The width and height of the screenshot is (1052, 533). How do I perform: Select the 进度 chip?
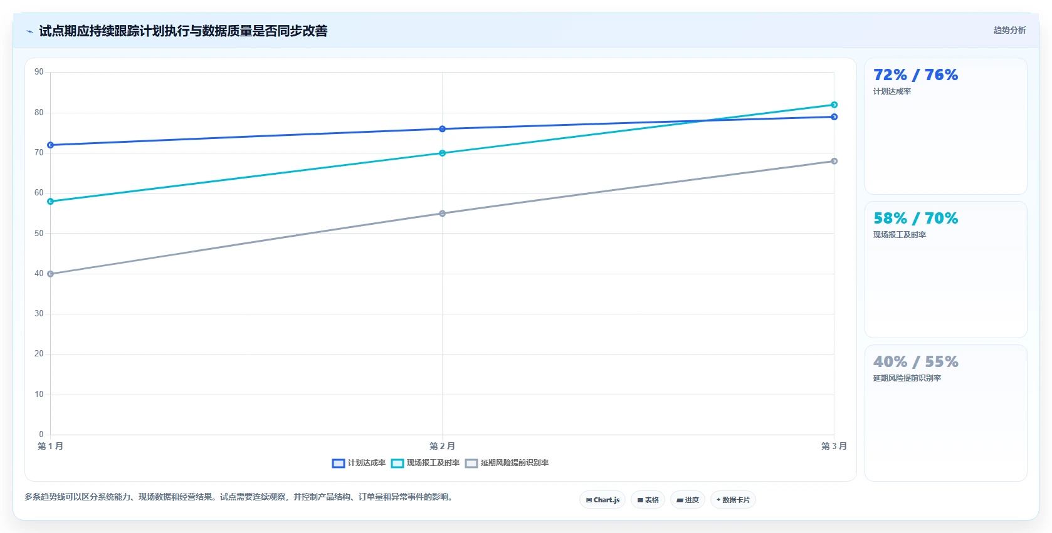(x=688, y=500)
